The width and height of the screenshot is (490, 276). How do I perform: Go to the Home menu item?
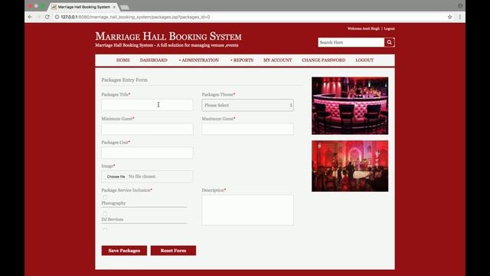point(123,60)
